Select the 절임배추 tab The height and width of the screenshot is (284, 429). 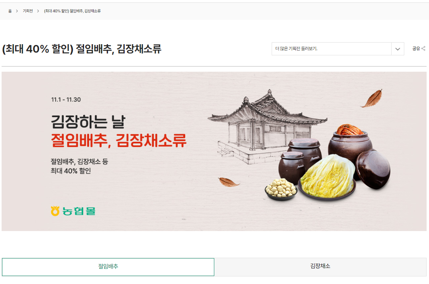click(x=108, y=267)
